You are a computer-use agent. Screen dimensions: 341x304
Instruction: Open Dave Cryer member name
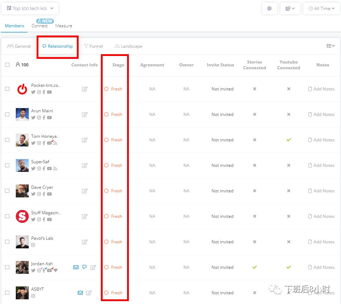click(42, 187)
